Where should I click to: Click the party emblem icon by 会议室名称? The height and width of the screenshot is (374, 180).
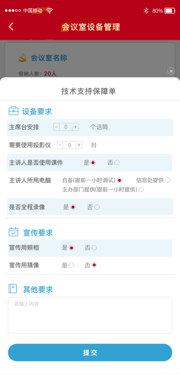click(x=22, y=58)
